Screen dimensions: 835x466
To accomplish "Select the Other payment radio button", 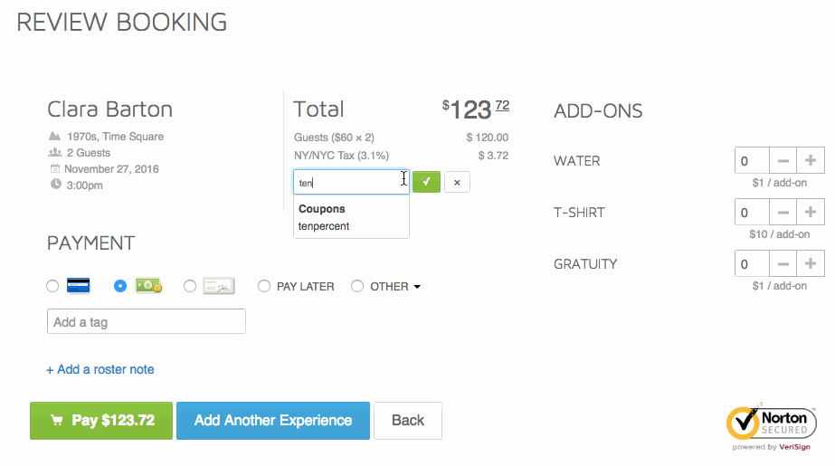I will click(x=357, y=287).
